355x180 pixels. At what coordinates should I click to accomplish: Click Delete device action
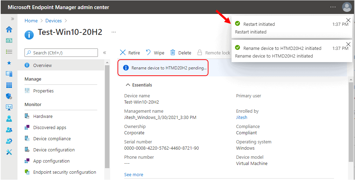(x=181, y=53)
